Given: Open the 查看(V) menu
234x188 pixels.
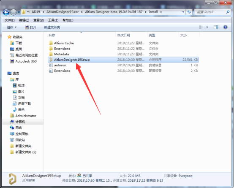Looking at the screenshot, I should 38,20.
